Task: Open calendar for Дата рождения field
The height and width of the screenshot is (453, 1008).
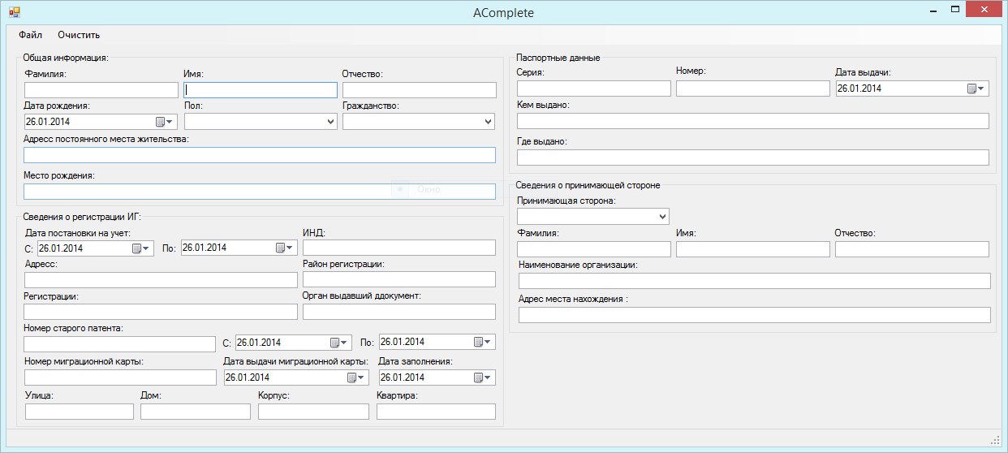Action: 164,122
